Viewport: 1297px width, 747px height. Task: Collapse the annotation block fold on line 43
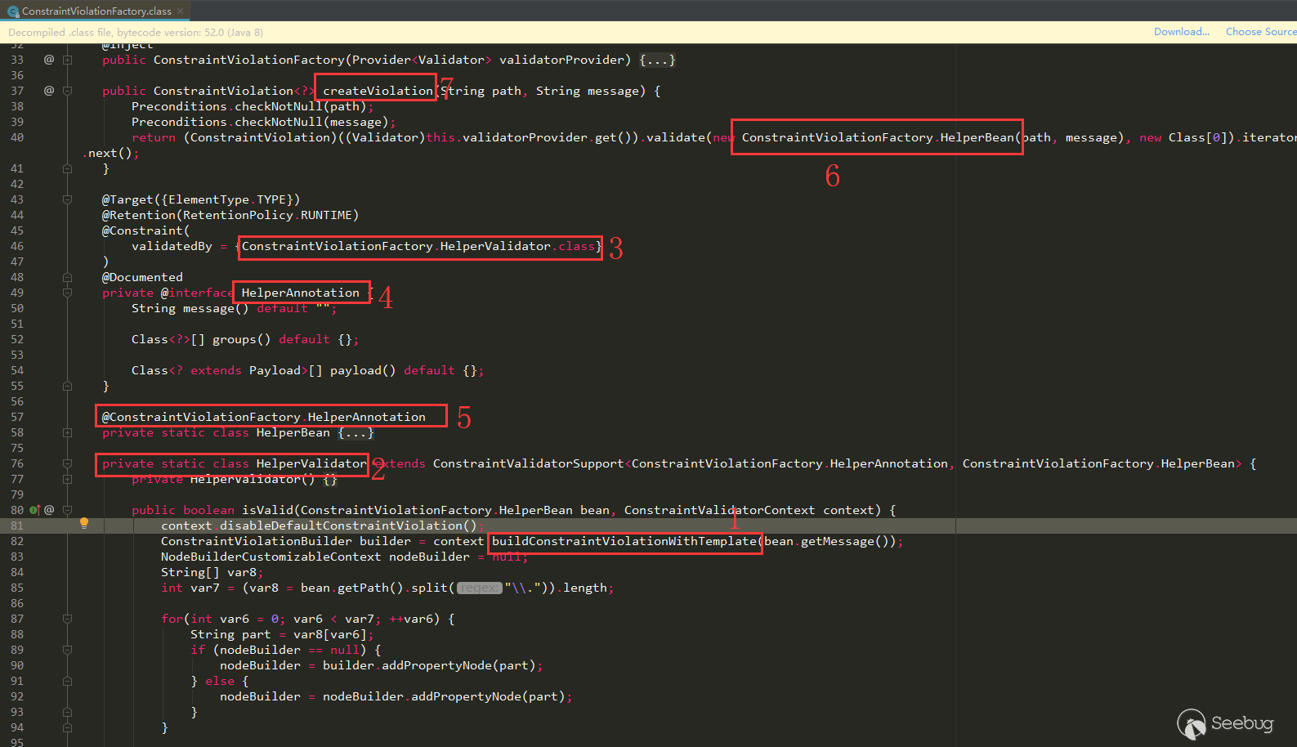pos(68,199)
